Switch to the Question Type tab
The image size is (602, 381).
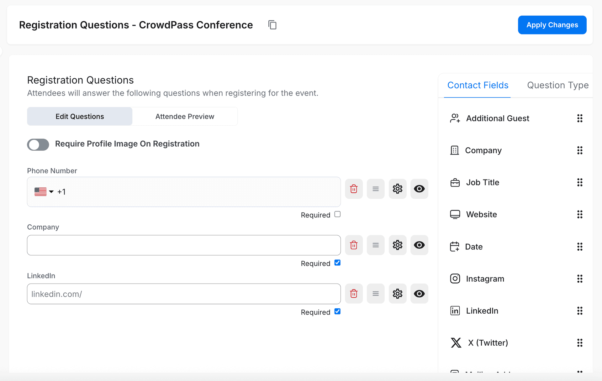558,85
